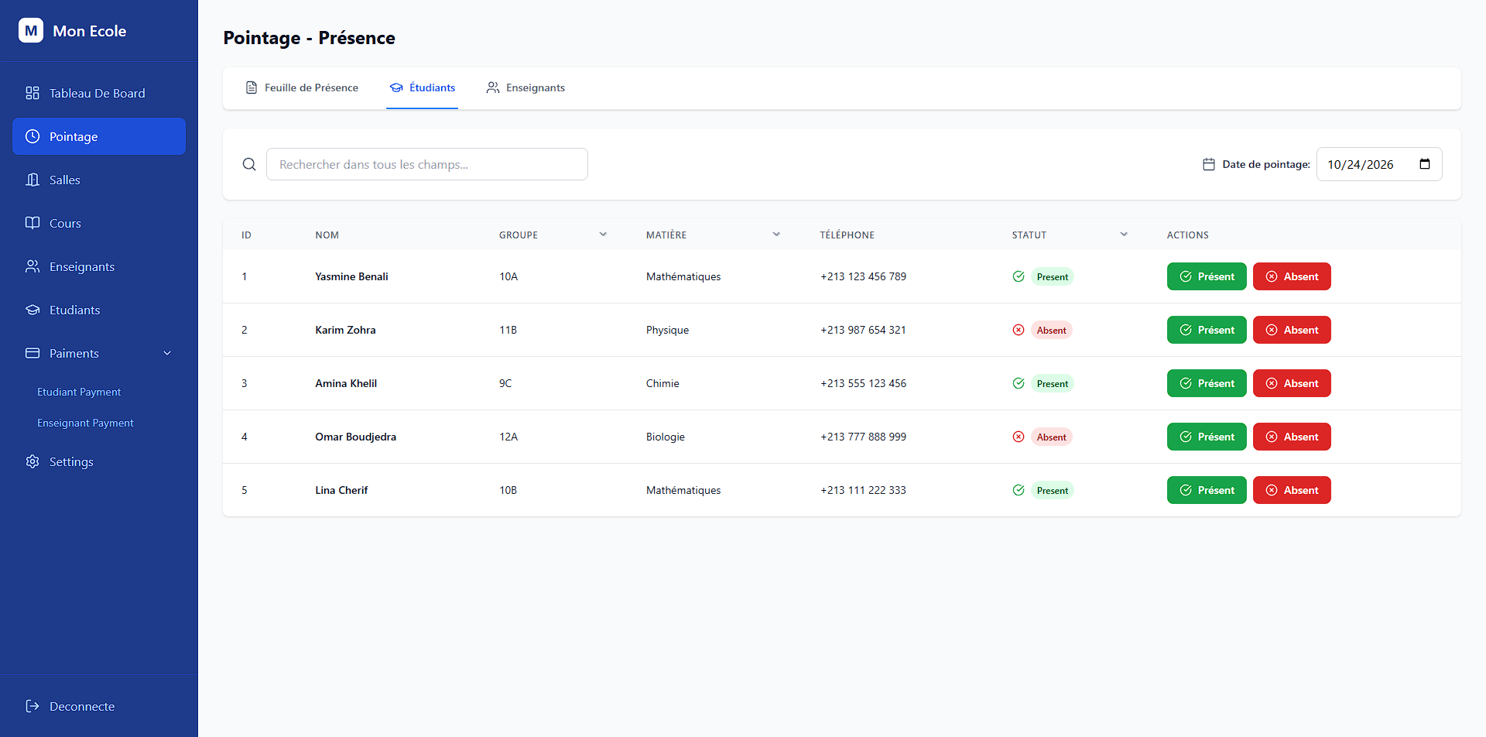Click the group cell 9C
Image resolution: width=1486 pixels, height=737 pixels.
click(505, 383)
